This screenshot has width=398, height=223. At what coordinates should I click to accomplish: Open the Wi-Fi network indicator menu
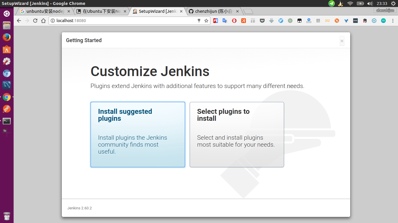coord(350,3)
